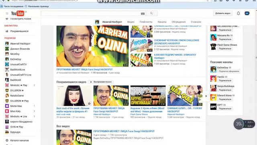Open the account avatar menu

pyautogui.click(x=247, y=13)
